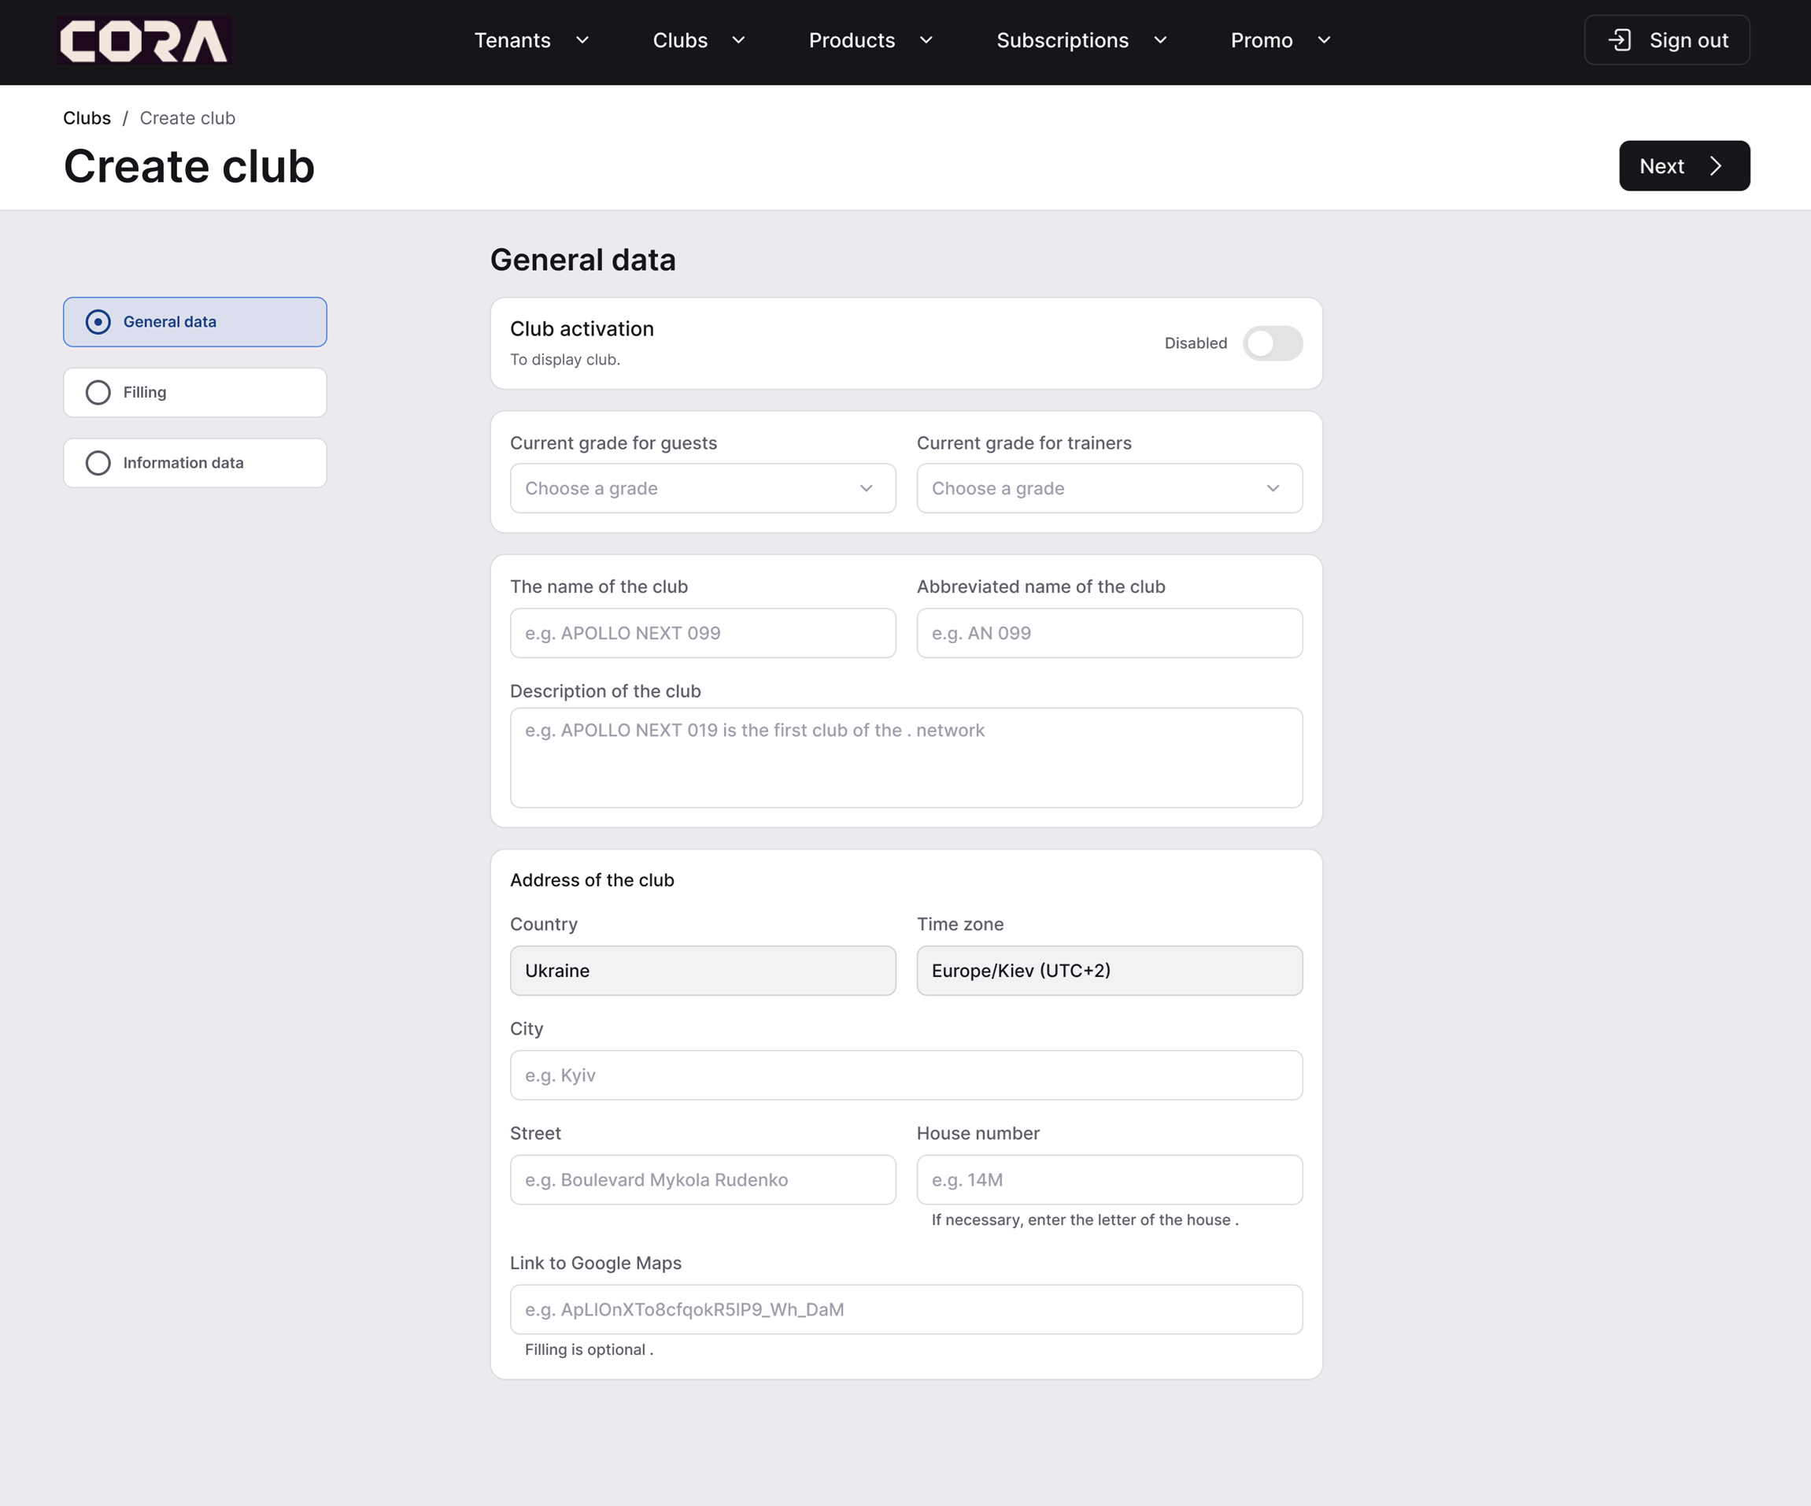
Task: Expand the Promo chevron
Action: (1324, 39)
